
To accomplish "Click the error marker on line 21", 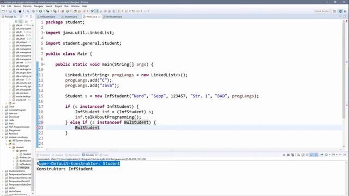I will [38, 127].
